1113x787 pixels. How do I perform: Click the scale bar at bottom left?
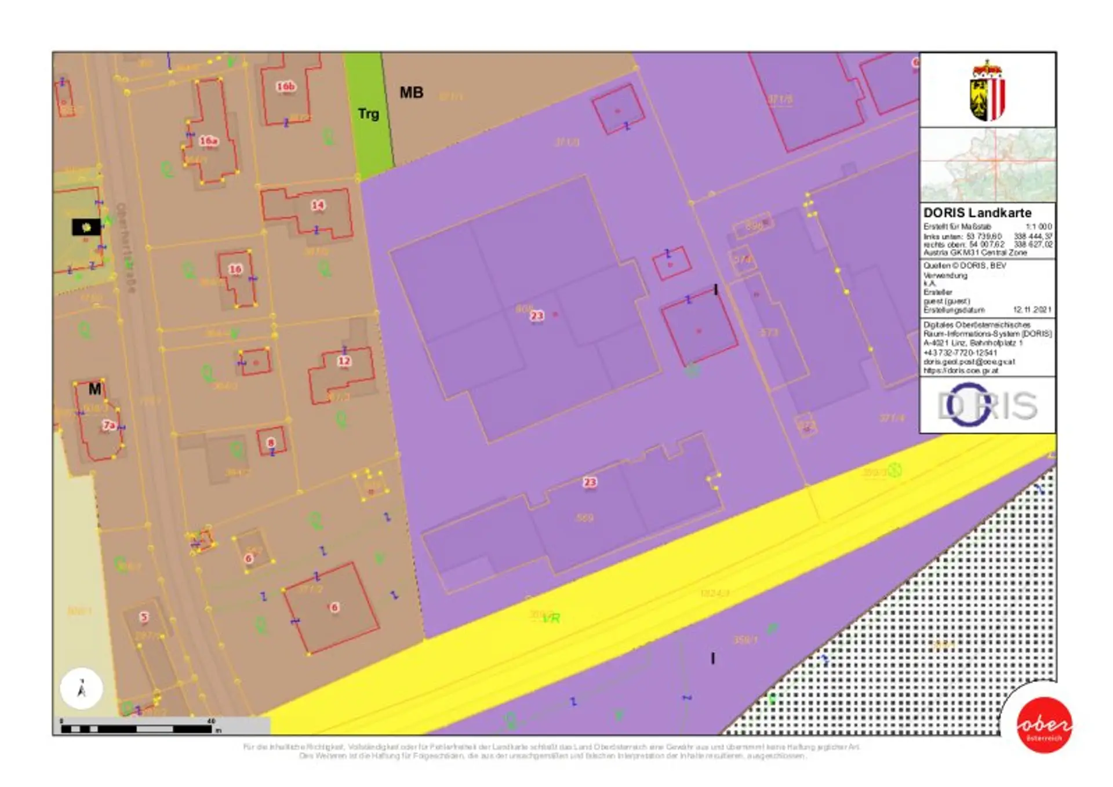137,728
